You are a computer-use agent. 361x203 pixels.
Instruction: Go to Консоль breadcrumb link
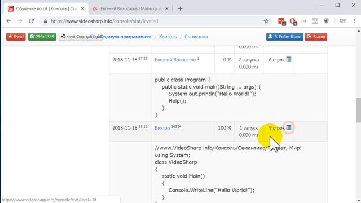point(168,37)
